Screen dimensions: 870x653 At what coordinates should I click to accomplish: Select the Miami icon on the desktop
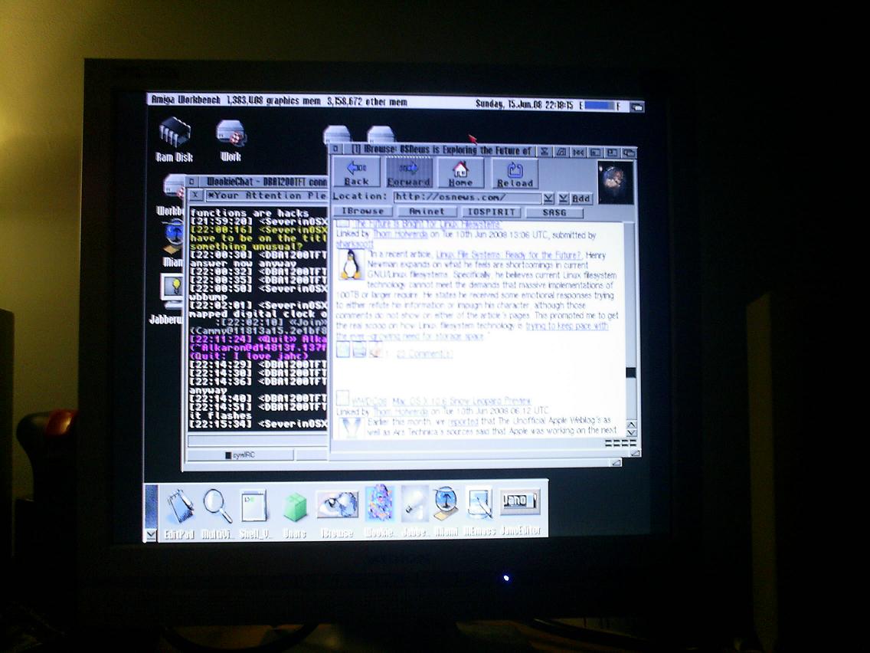pyautogui.click(x=173, y=243)
